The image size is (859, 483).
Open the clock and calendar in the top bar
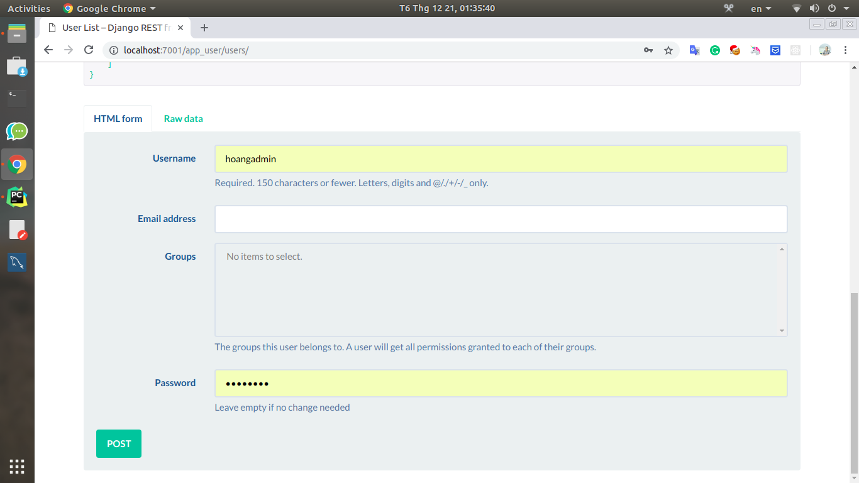(447, 8)
